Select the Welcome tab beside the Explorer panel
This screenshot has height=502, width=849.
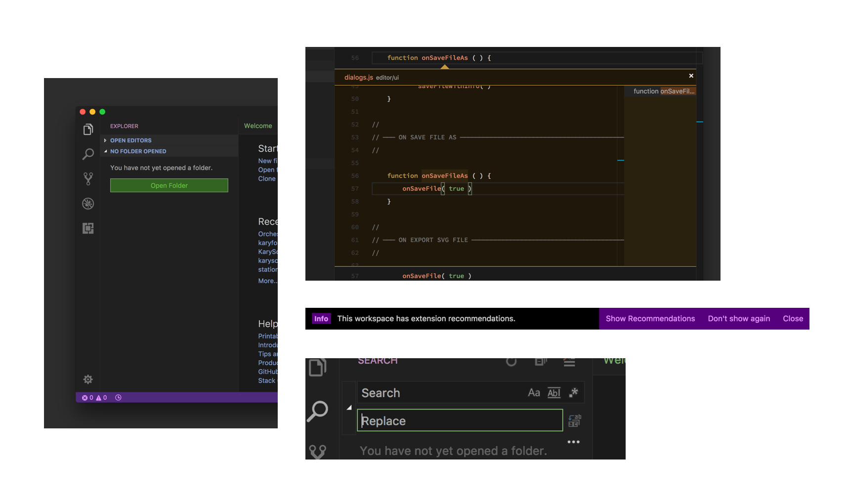click(x=258, y=126)
